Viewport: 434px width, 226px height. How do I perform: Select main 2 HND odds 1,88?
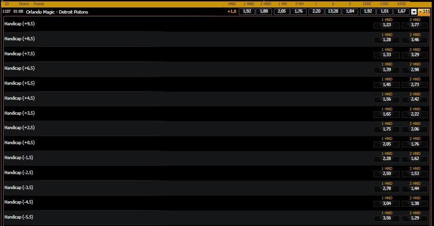click(264, 11)
